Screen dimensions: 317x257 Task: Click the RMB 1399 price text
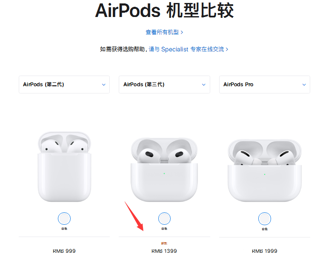tap(164, 251)
